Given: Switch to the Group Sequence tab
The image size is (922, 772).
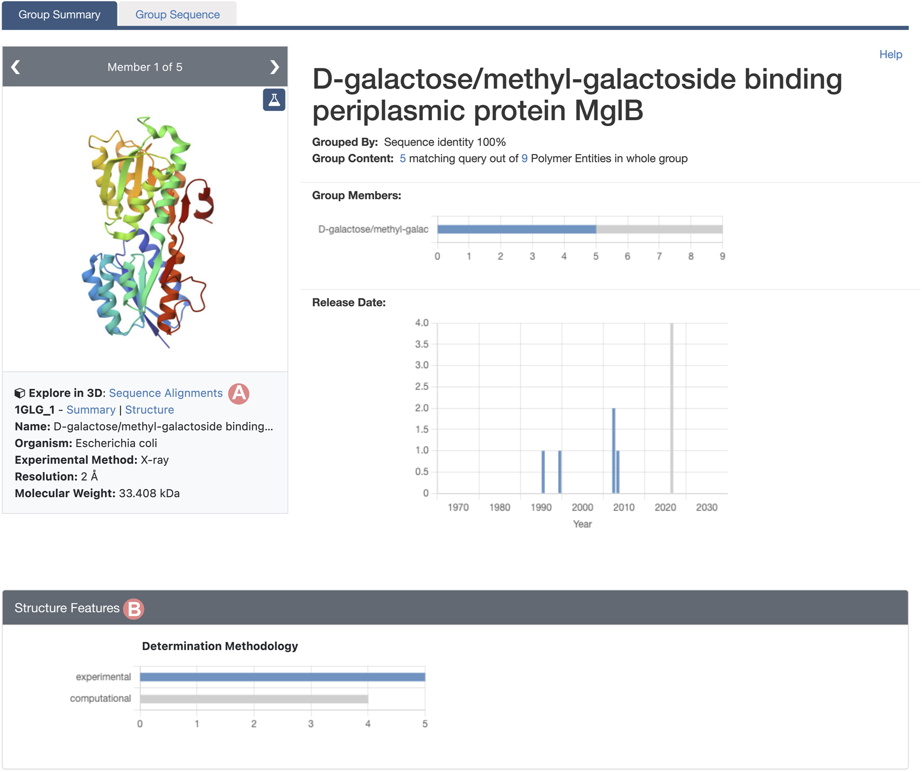Looking at the screenshot, I should (x=177, y=15).
